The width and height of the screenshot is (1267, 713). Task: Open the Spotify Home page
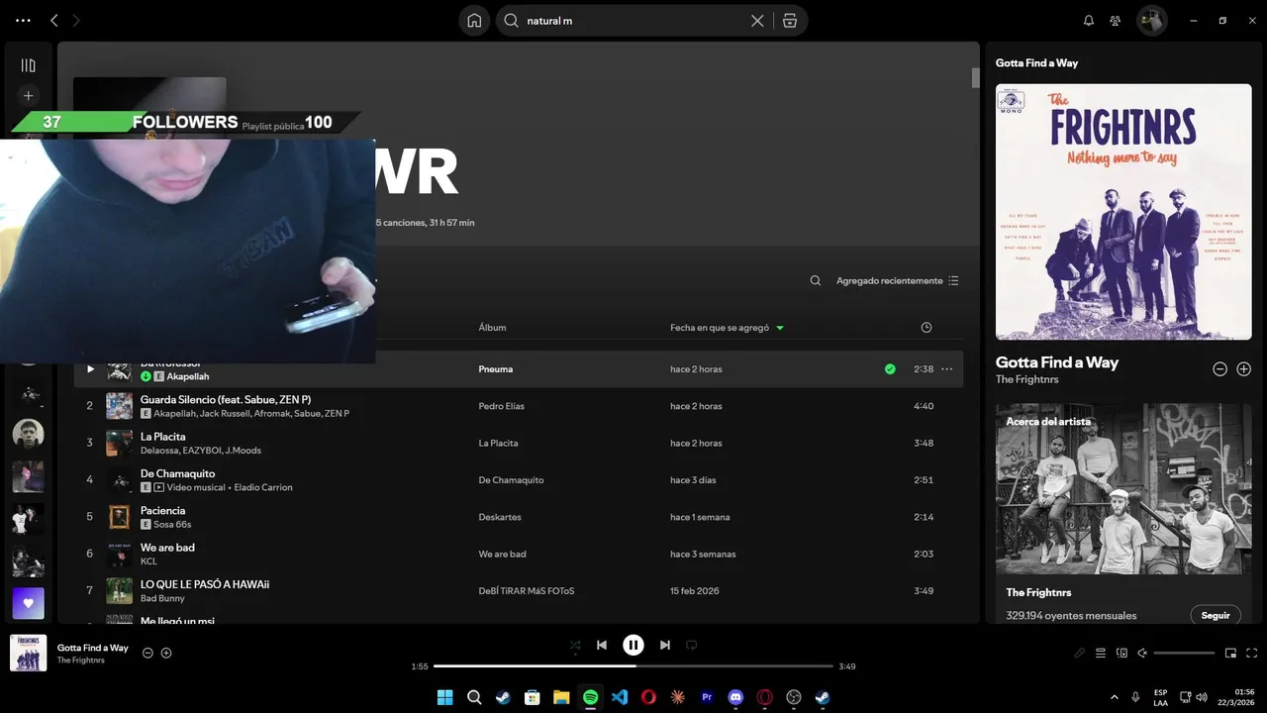pos(474,21)
